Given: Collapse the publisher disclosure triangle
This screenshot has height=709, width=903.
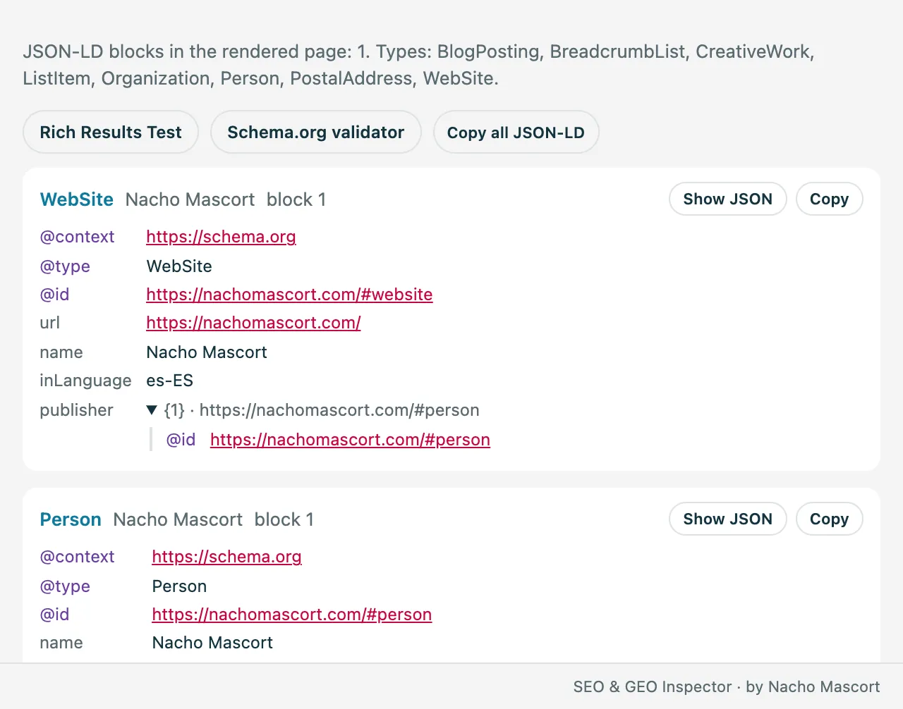Looking at the screenshot, I should (151, 410).
